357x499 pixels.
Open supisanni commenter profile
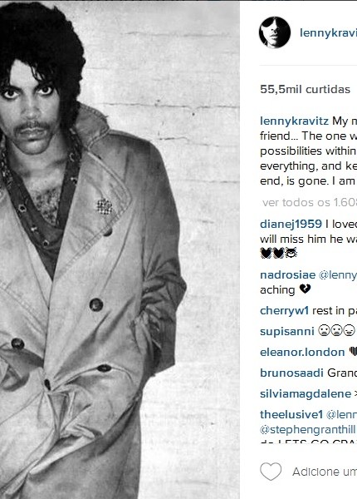pos(286,332)
